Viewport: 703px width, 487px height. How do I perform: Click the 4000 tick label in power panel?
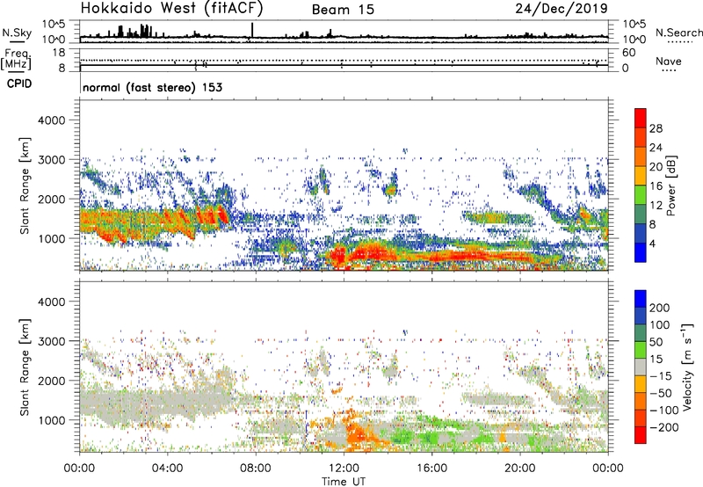[51, 120]
